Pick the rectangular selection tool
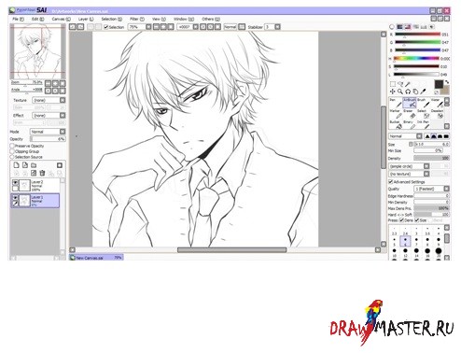 click(x=393, y=84)
